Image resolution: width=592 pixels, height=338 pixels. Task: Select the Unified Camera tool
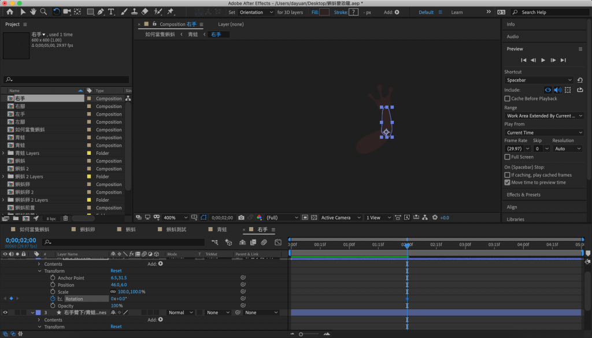click(x=67, y=12)
